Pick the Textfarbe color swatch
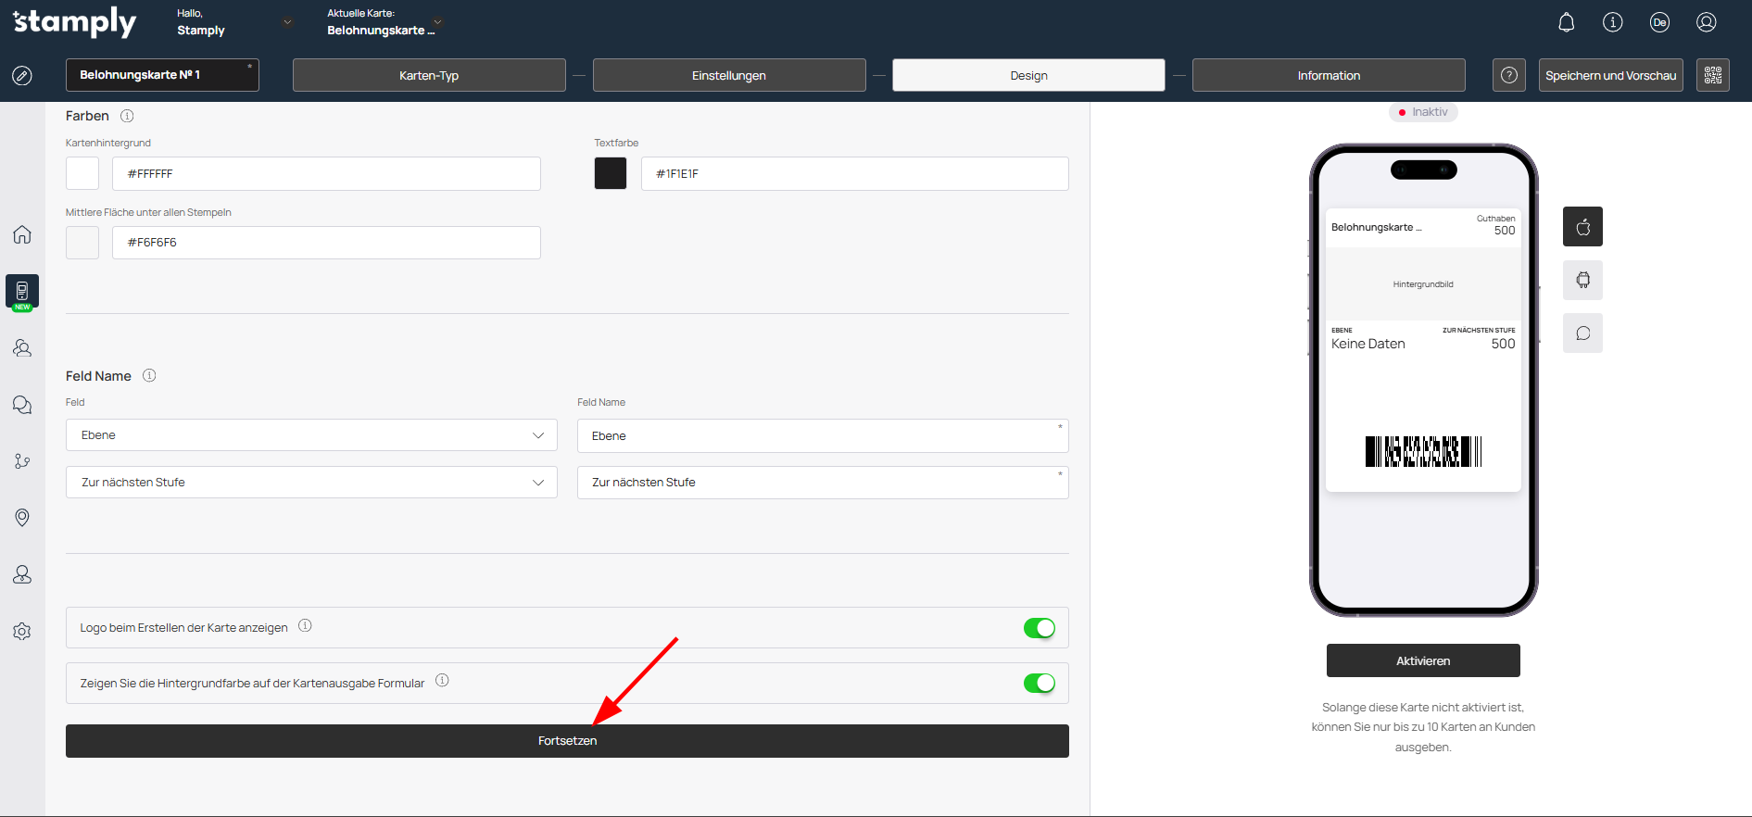This screenshot has width=1752, height=817. [611, 173]
